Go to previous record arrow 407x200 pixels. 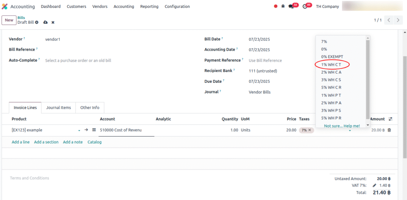tap(389, 20)
